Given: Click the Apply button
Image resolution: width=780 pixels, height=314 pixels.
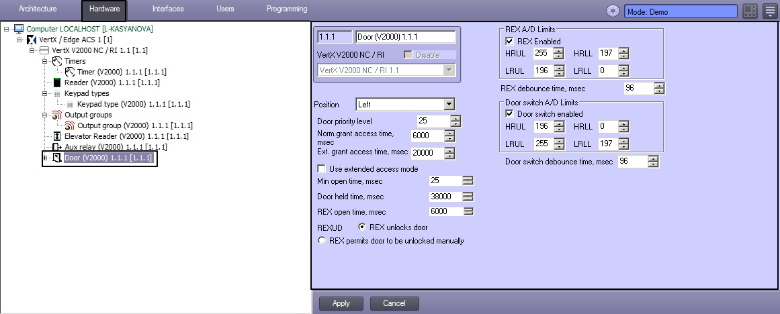Looking at the screenshot, I should point(341,303).
